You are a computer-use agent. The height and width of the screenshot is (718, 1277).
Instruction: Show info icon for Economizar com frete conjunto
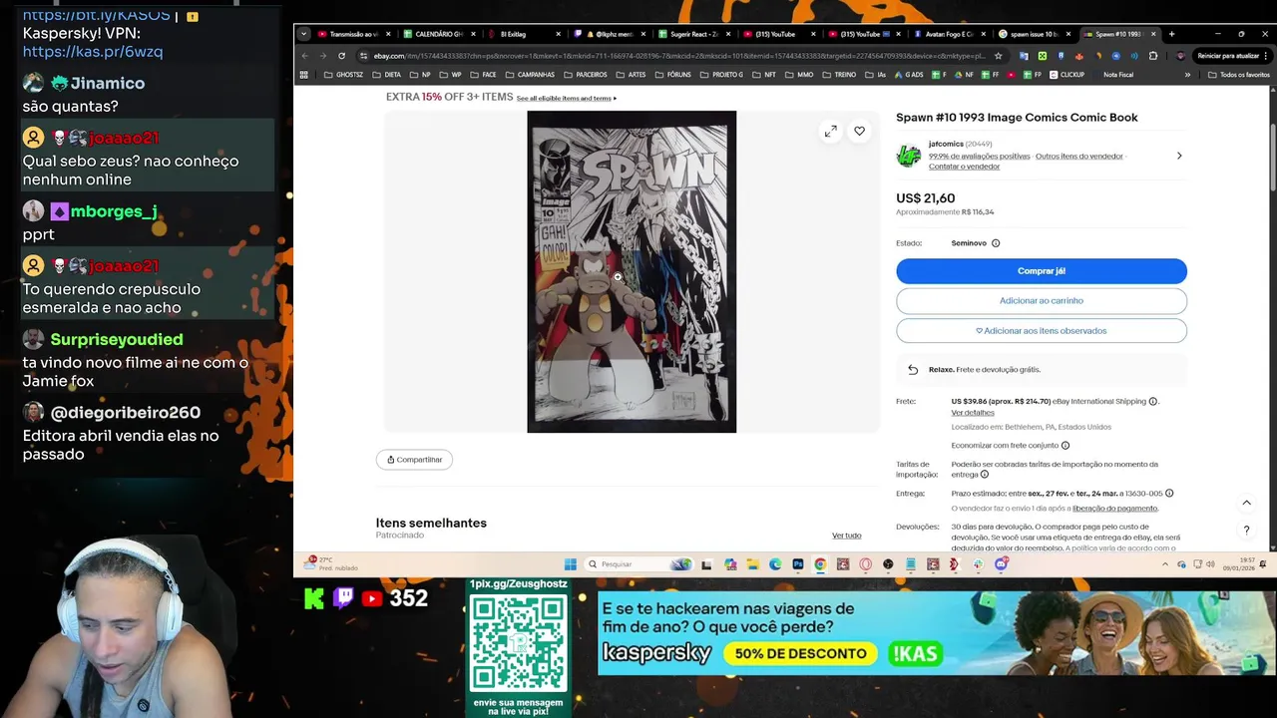click(1065, 446)
